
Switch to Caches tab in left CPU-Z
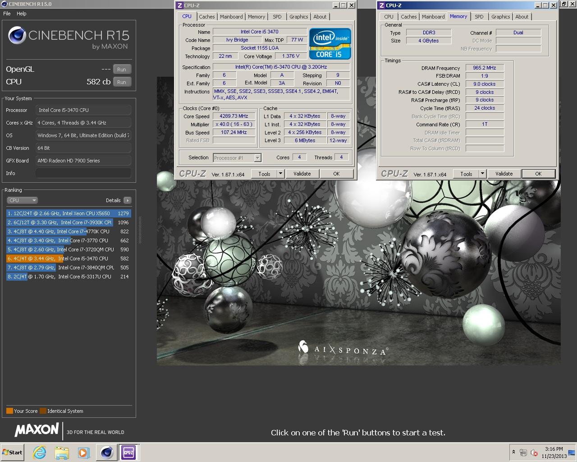pos(207,17)
